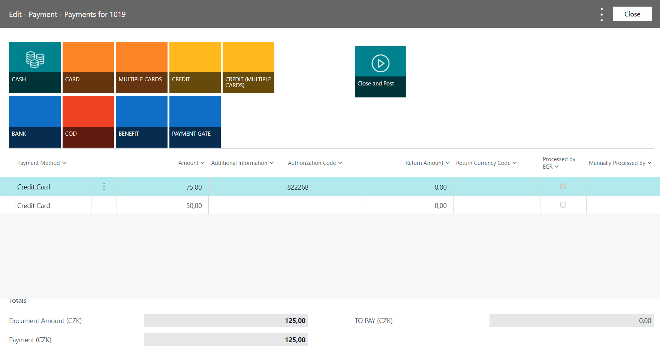Pick the MULTIPLE CARDS payment tile
Viewport: 660px width, 350px height.
[142, 67]
